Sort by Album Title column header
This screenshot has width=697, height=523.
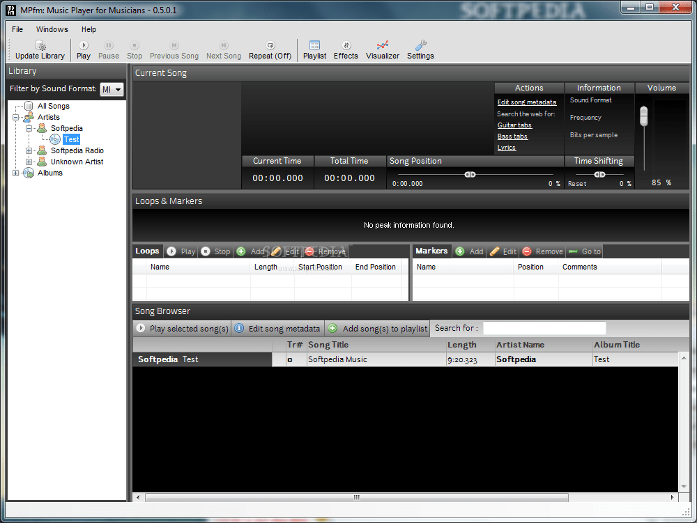pos(636,345)
